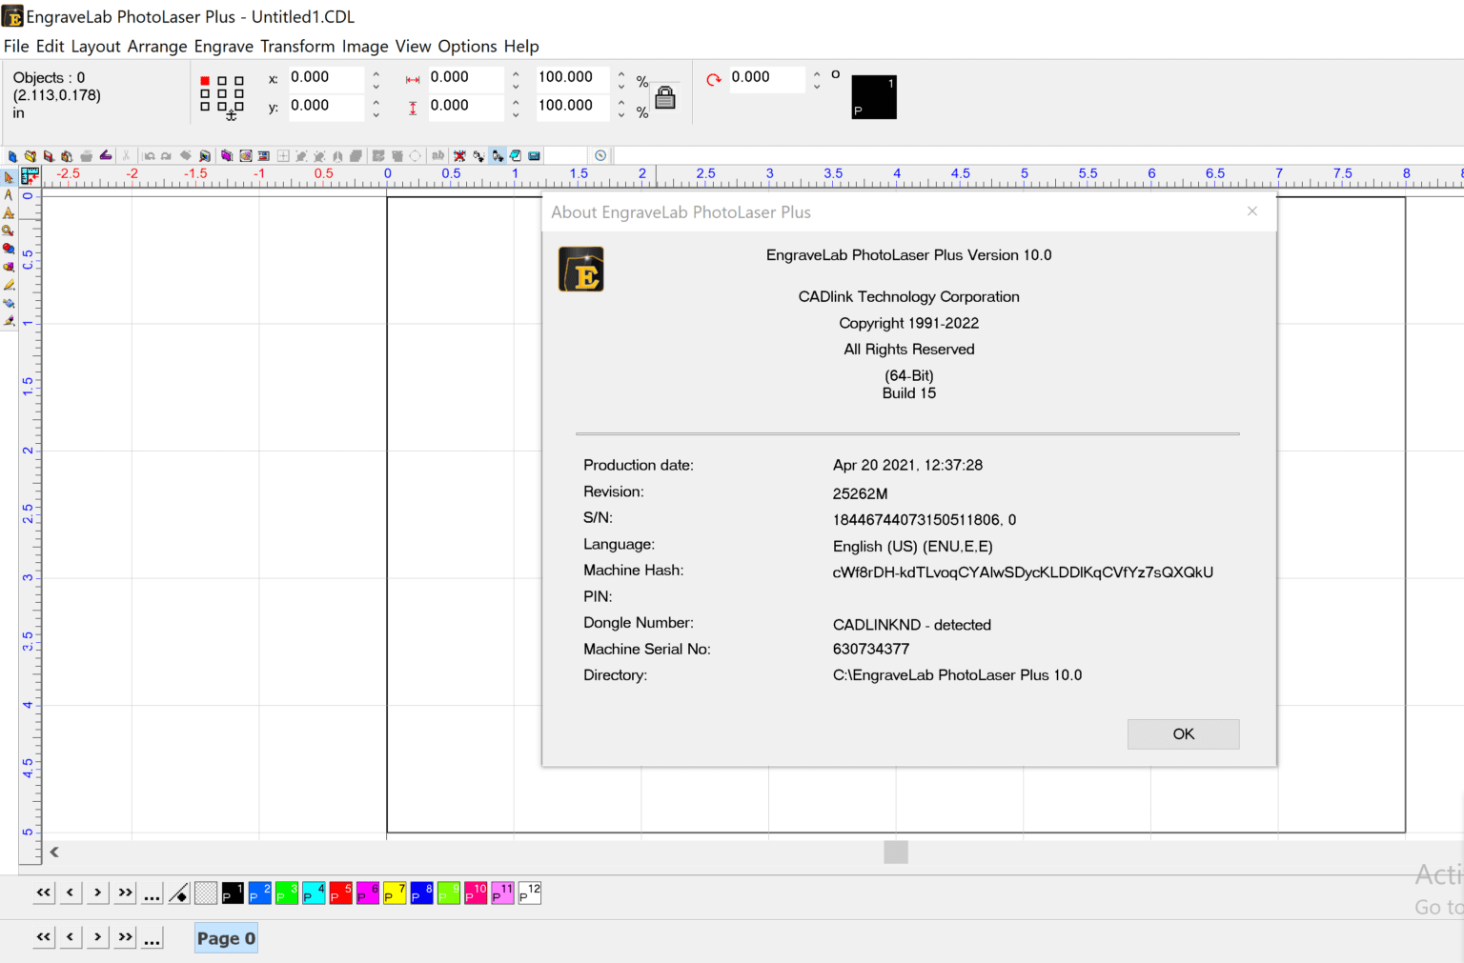Image resolution: width=1464 pixels, height=963 pixels.
Task: Open the page bar '...' more options
Action: point(152,938)
